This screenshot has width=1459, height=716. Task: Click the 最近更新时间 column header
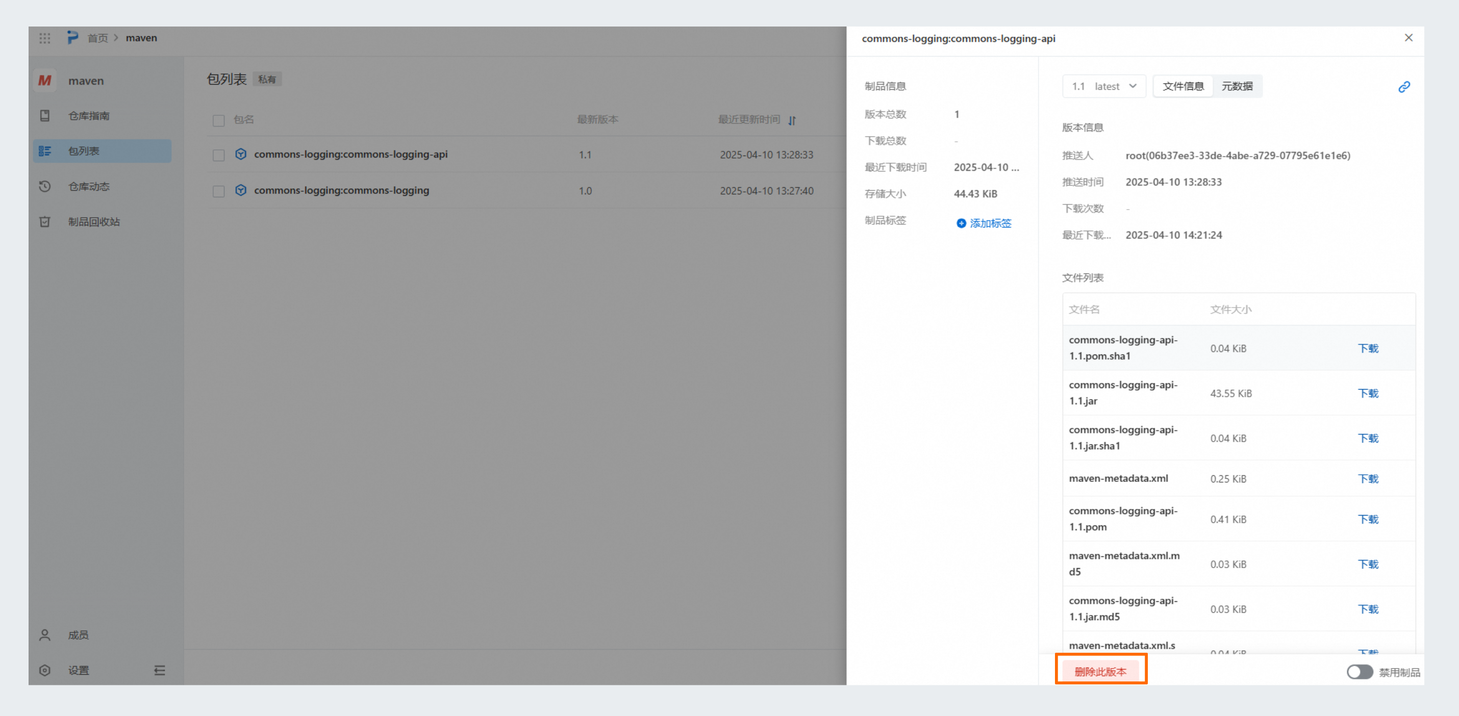click(749, 119)
